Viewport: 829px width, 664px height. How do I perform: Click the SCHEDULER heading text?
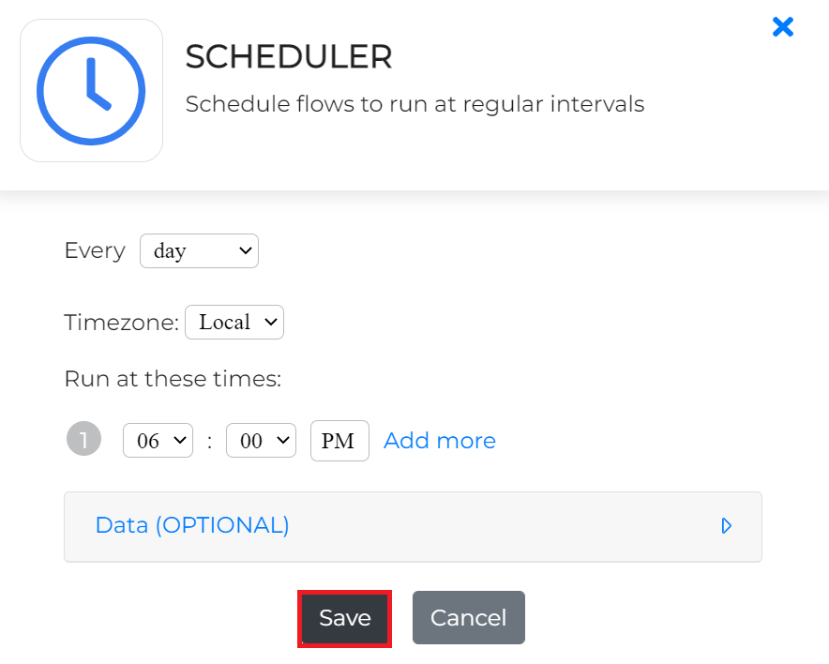[289, 57]
